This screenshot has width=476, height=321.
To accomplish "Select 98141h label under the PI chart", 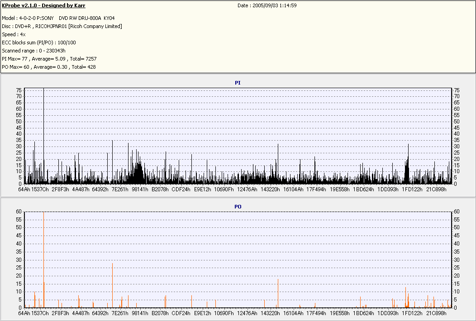I will [140, 189].
